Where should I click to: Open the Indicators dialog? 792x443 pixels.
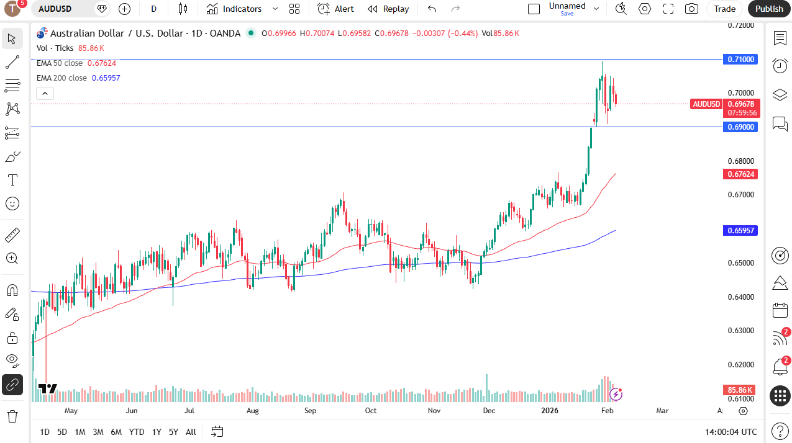tap(234, 9)
